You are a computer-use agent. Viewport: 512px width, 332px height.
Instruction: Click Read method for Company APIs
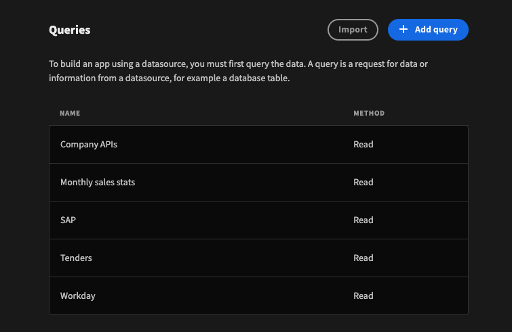[x=363, y=144]
